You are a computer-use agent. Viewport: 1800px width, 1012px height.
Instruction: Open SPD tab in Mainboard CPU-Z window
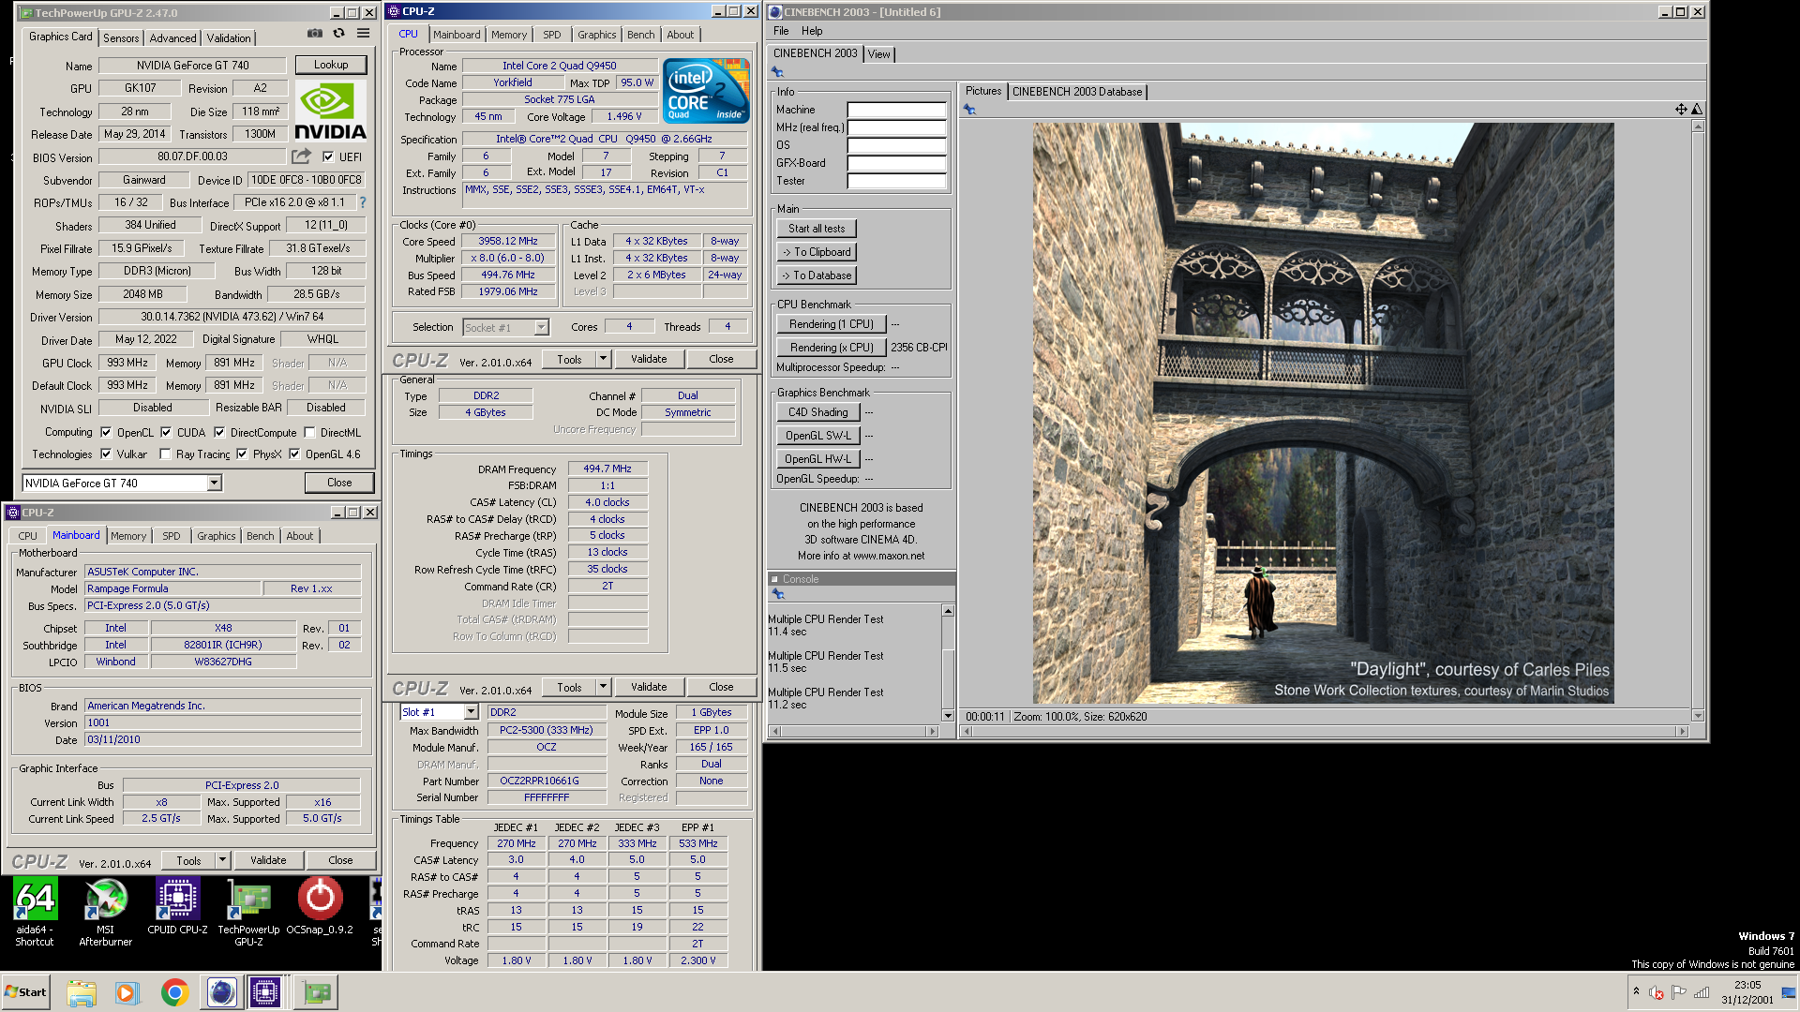(172, 536)
